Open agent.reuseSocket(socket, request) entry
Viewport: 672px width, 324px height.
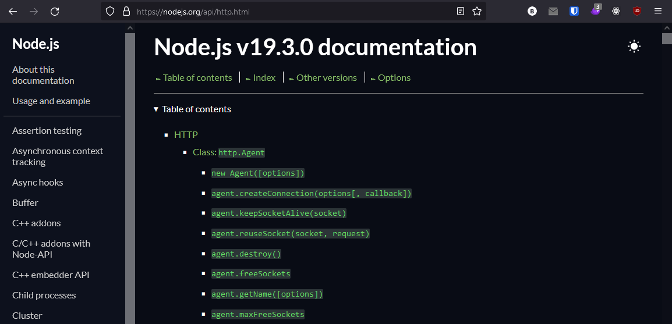pos(290,234)
